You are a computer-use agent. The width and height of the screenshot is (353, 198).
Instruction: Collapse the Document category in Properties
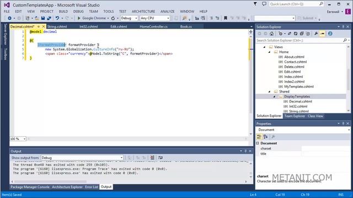[258, 143]
